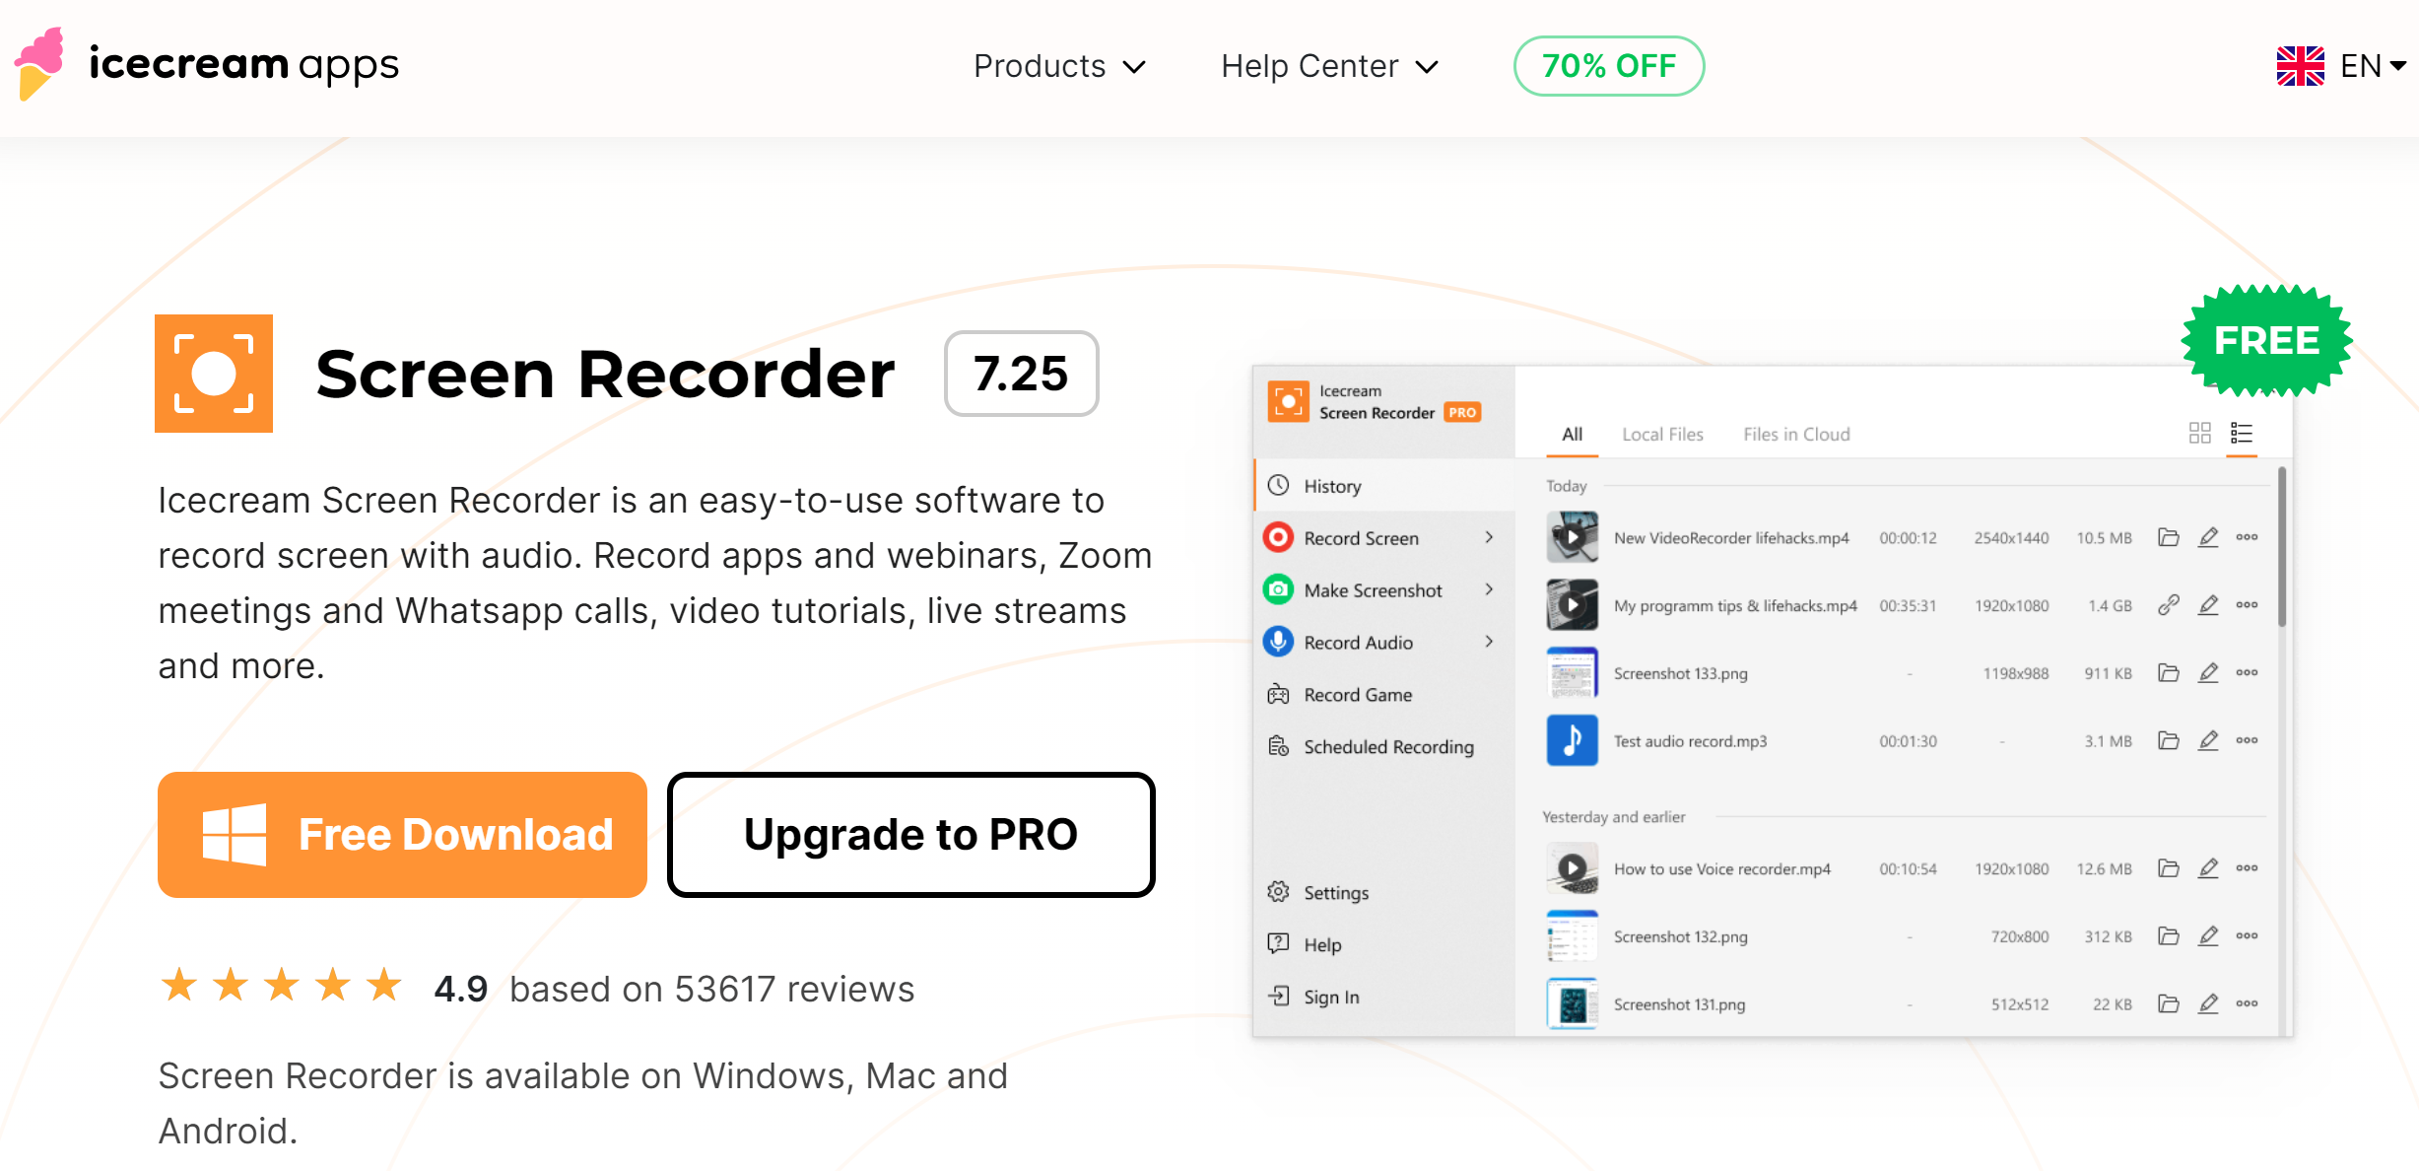Screen dimensions: 2419x1171
Task: Click the 70% OFF promotional badge
Action: 1609,65
